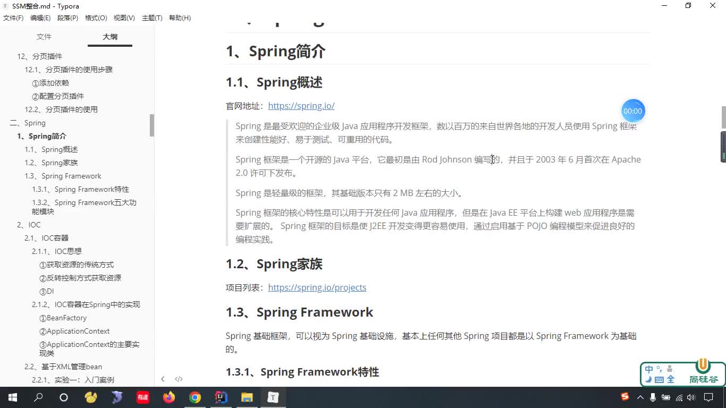Screen dimensions: 726x408
Task: Go to outline entry ②反转控制方式获取资源
Action: [x=80, y=278]
